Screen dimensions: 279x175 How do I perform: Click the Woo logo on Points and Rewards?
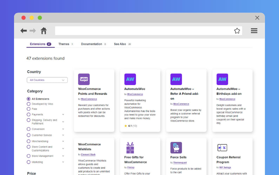(x=84, y=79)
